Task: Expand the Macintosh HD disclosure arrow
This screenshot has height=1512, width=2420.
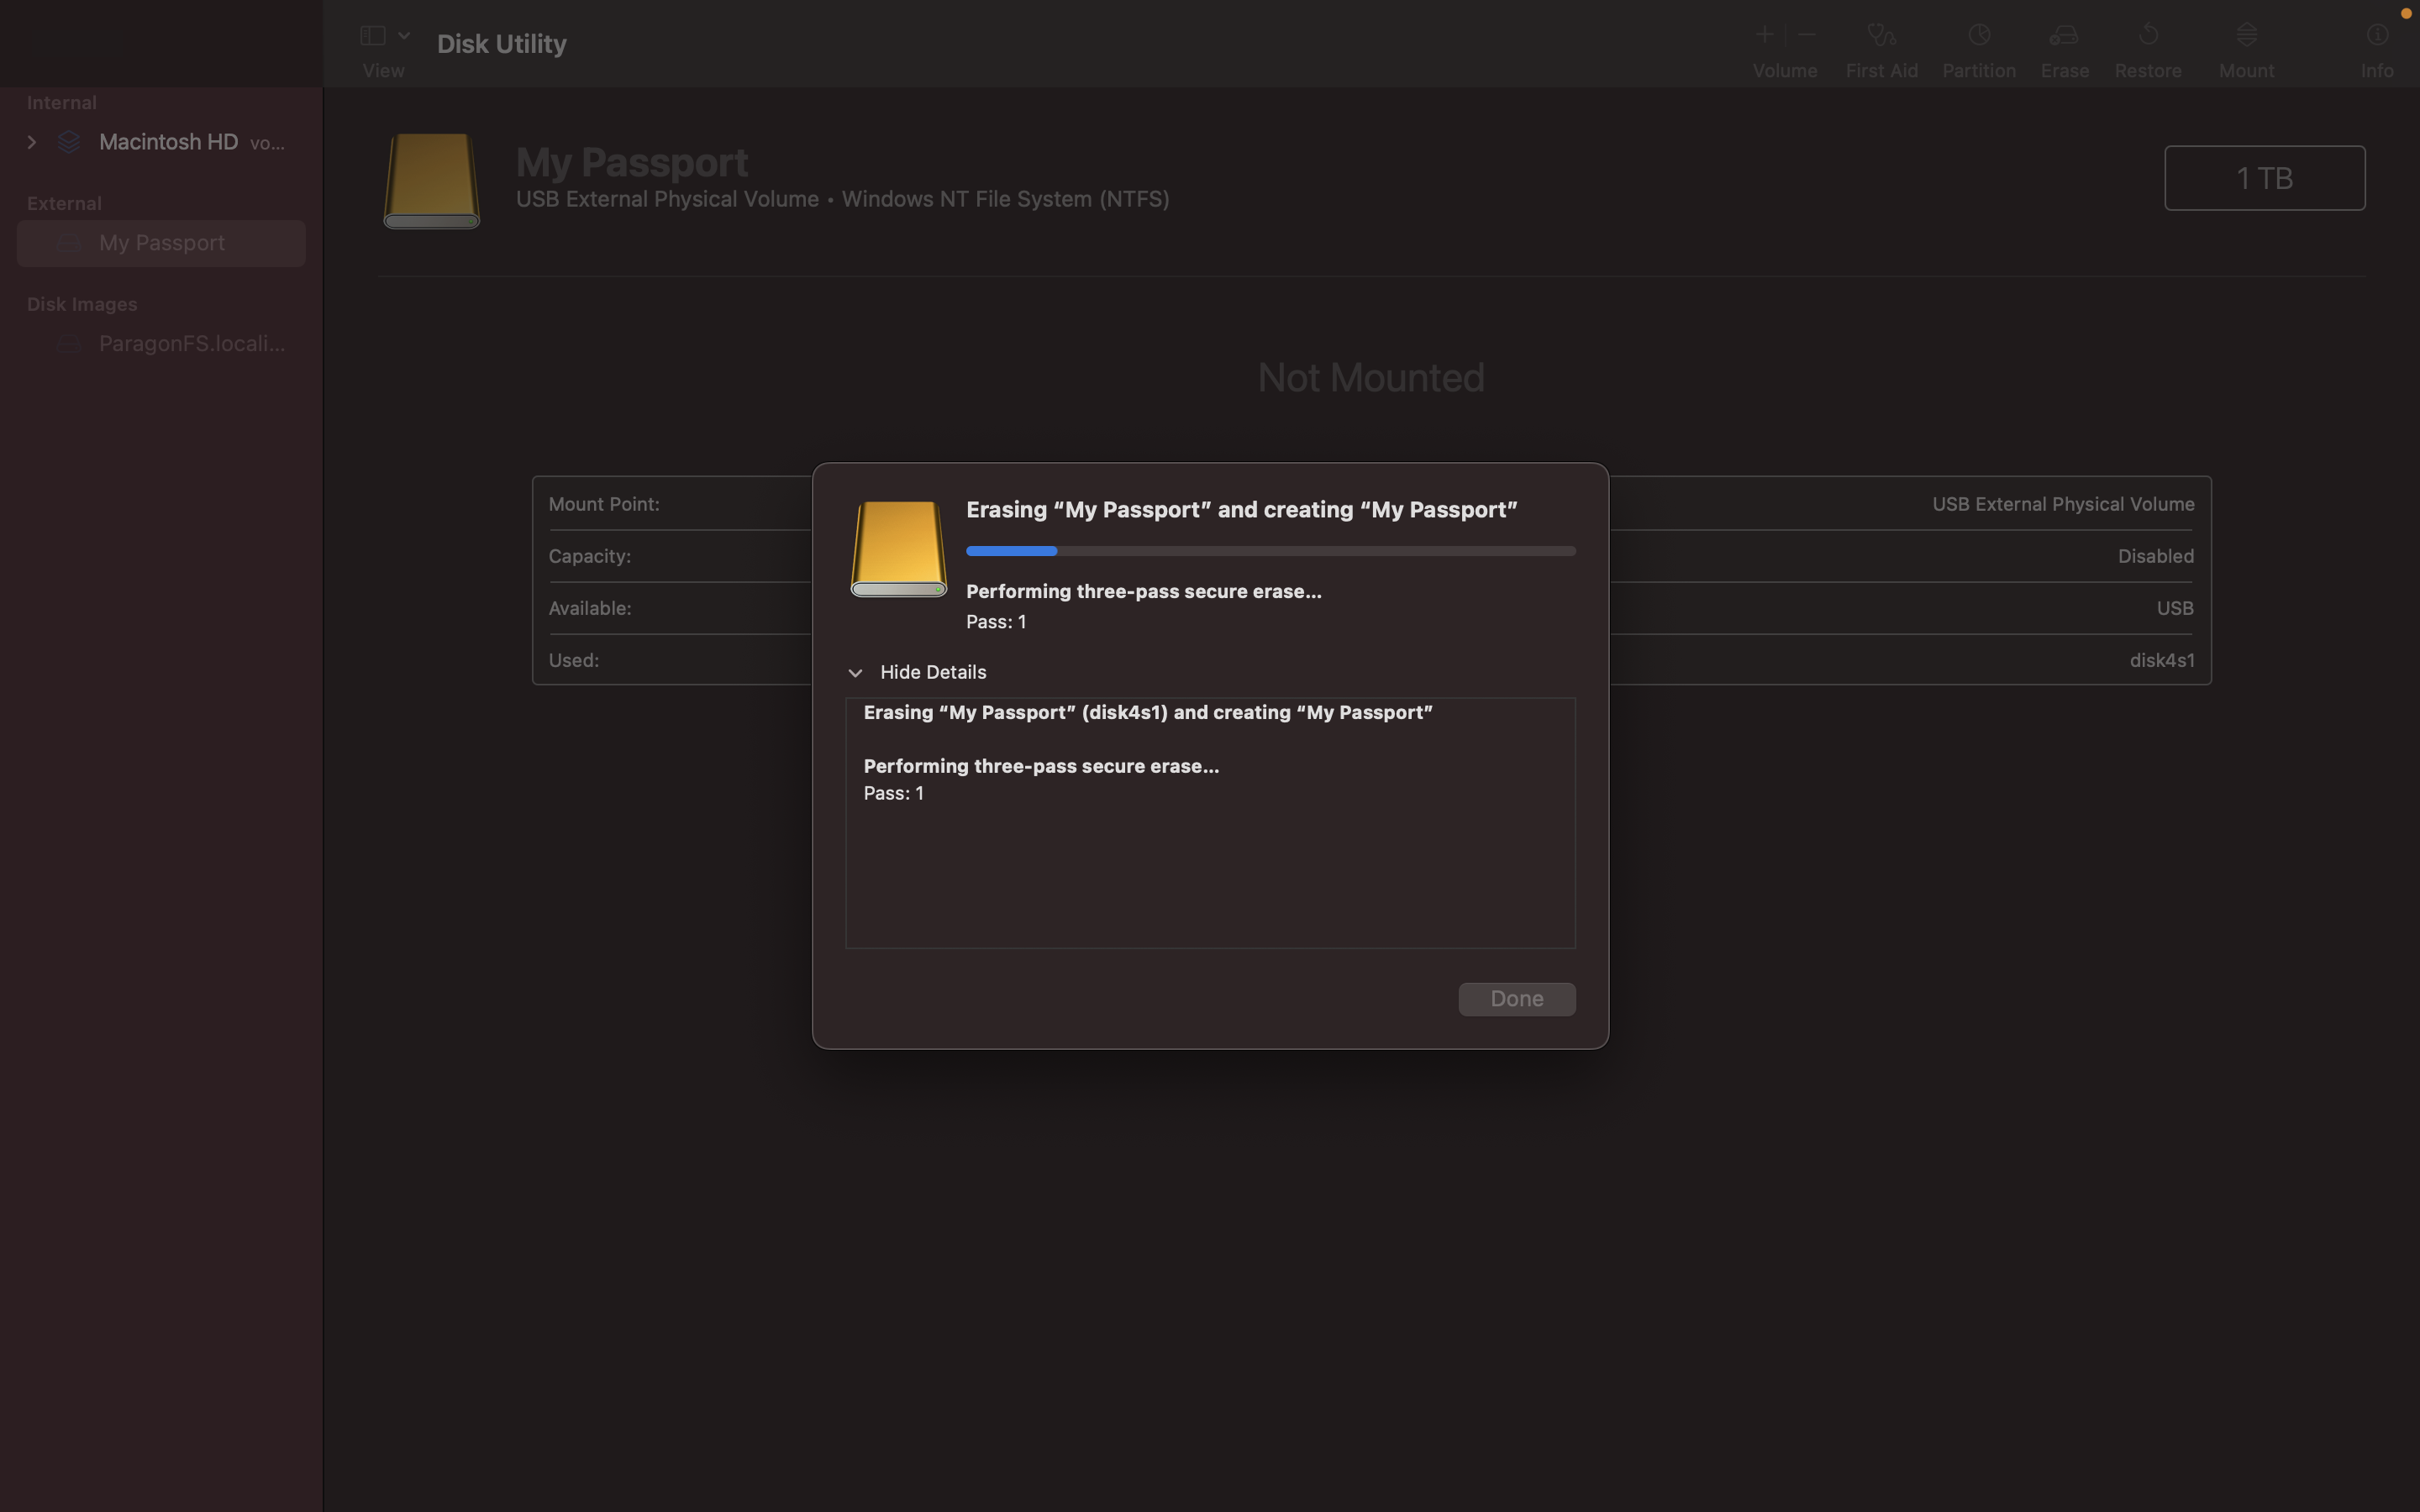Action: click(x=32, y=142)
